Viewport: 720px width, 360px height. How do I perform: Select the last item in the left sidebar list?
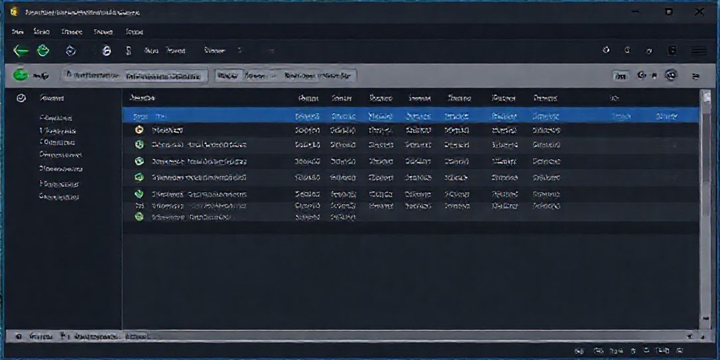point(59,197)
